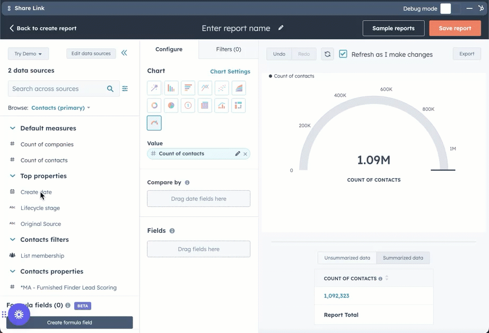Toggle the Debug mode switch
489x333 pixels.
click(x=445, y=8)
